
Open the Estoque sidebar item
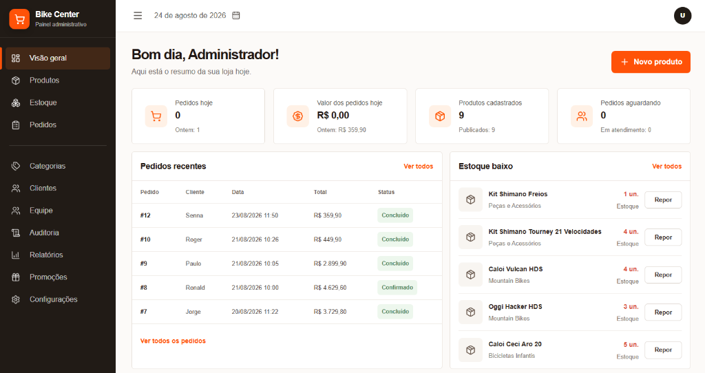tap(58, 103)
